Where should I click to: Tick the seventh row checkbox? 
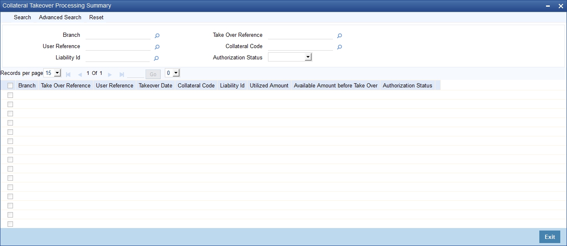10,150
